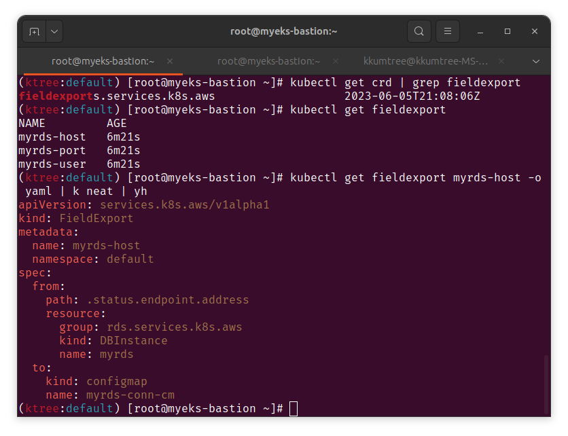Expand the new-tab profile dropdown arrow

54,31
